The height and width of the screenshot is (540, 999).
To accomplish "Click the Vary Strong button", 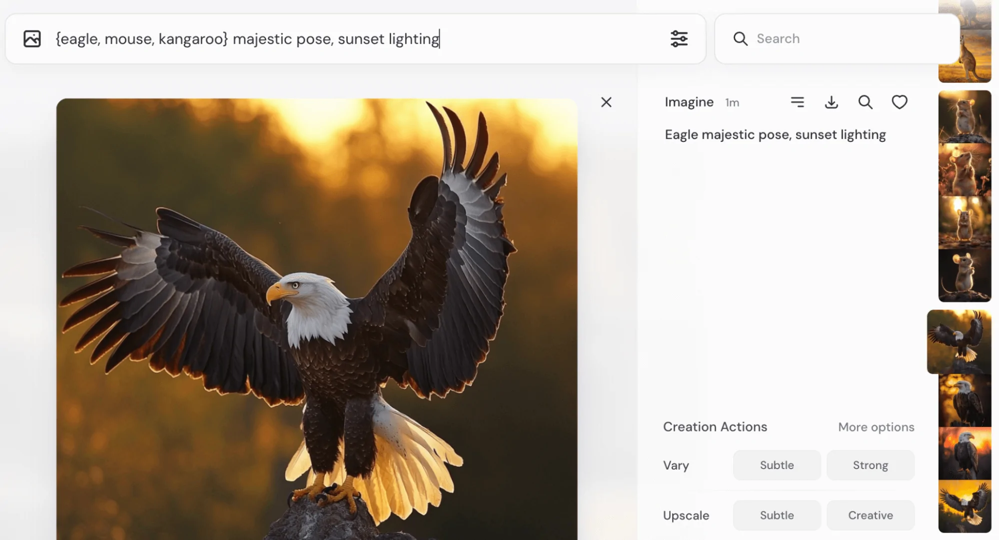I will (871, 465).
